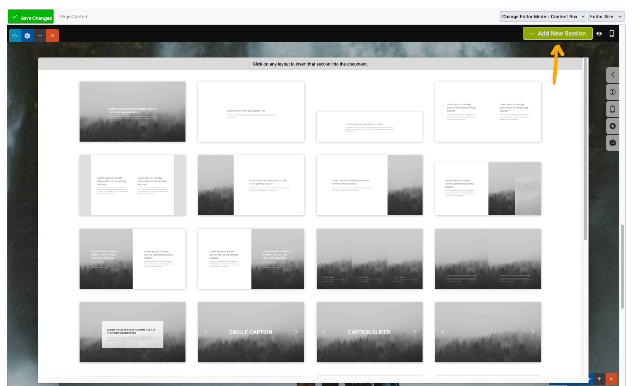The image size is (633, 386).
Task: Click the layout picker's vertical scrollbar
Action: (586, 148)
